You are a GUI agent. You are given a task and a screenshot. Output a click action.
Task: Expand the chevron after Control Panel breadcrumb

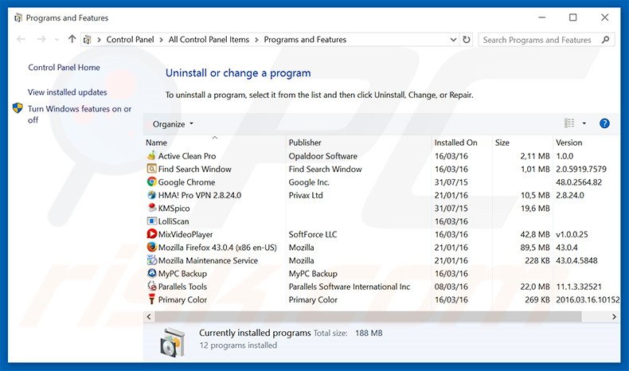coord(162,40)
